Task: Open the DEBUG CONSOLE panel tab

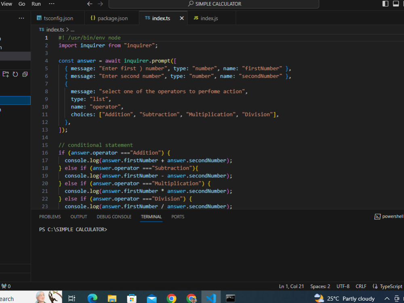Action: pyautogui.click(x=114, y=217)
